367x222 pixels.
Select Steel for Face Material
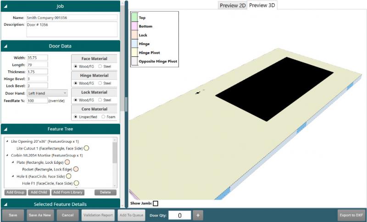pyautogui.click(x=100, y=66)
